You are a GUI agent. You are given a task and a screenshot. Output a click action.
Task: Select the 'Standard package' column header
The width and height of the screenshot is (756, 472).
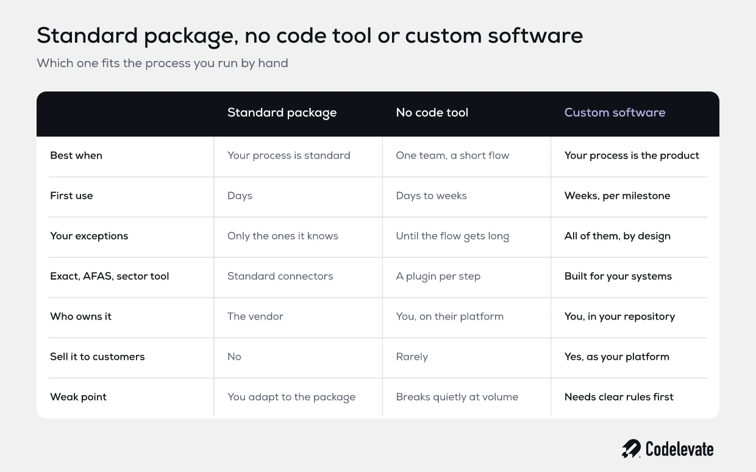click(x=282, y=113)
